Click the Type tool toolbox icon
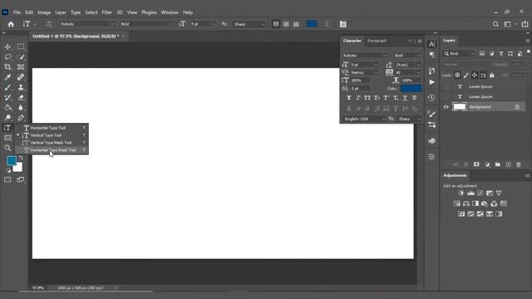Screen dimensions: 532x299 7,128
